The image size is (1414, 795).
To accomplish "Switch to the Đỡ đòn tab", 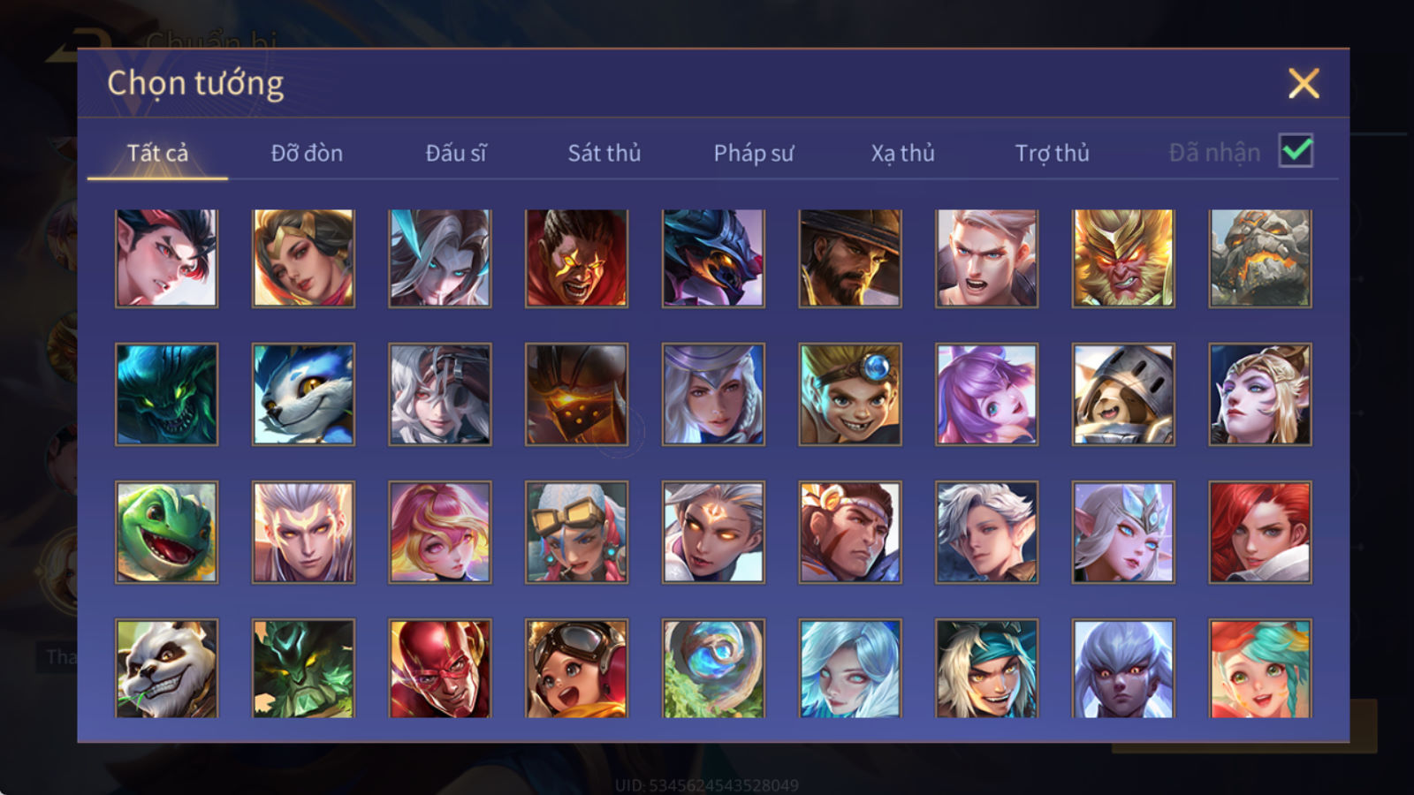I will [x=307, y=153].
